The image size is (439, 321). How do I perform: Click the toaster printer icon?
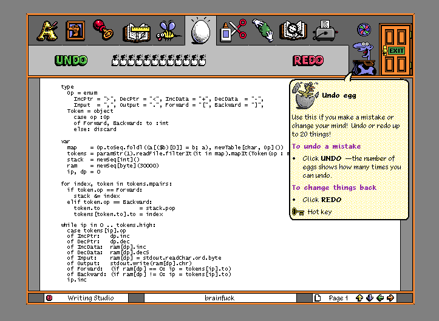point(325,31)
